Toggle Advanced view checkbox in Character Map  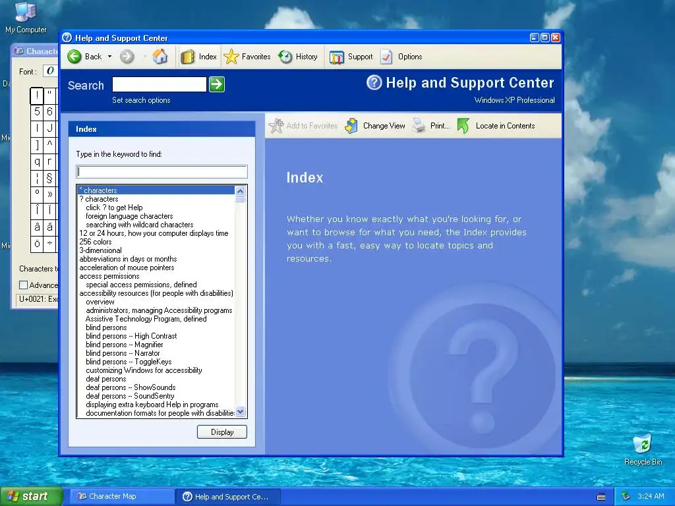pos(24,285)
